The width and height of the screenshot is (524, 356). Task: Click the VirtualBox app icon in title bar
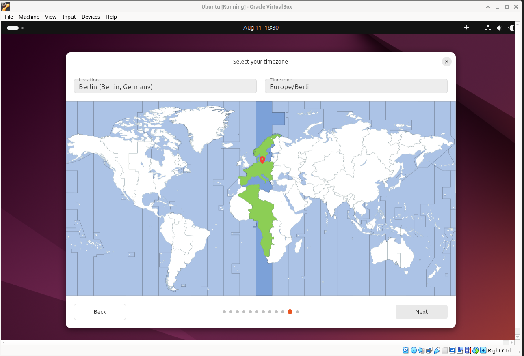(6, 6)
